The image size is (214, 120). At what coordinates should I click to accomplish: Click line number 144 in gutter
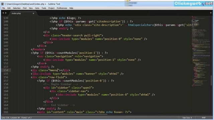point(6,35)
